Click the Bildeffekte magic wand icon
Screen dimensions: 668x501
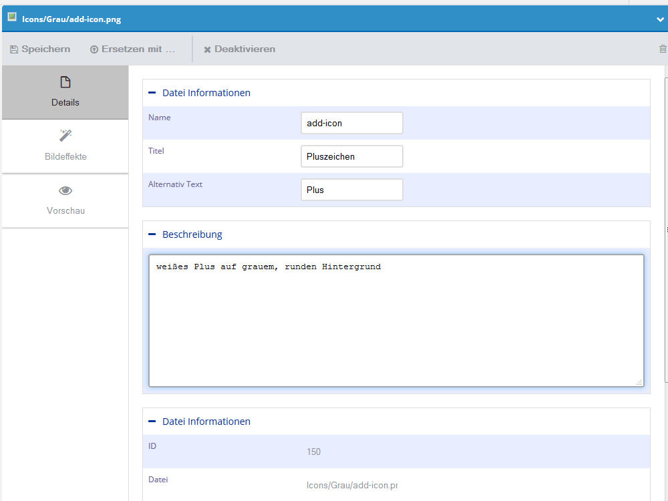(x=65, y=136)
